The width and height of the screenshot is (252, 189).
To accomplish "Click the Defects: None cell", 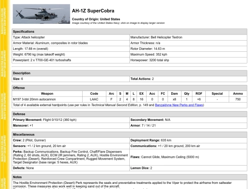I will (70, 168).
